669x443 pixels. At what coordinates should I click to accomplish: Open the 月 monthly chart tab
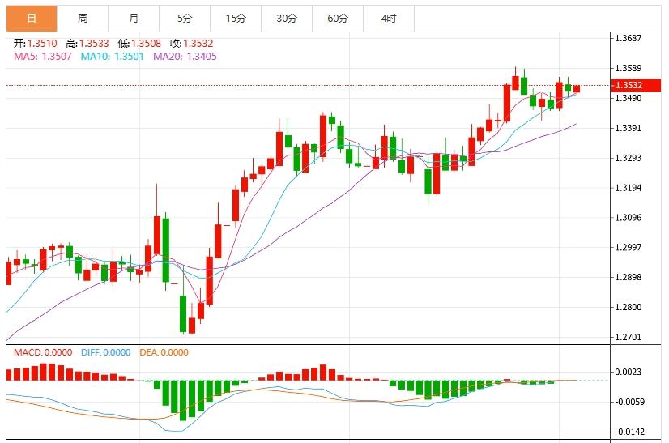[x=133, y=18]
